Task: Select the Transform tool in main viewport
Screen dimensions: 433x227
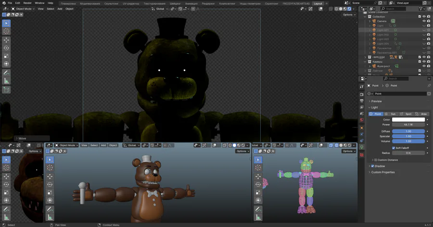Action: (x=6, y=64)
